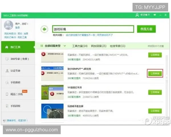
Task: Open the feedback message icon in title bar
Action: [x=155, y=15]
